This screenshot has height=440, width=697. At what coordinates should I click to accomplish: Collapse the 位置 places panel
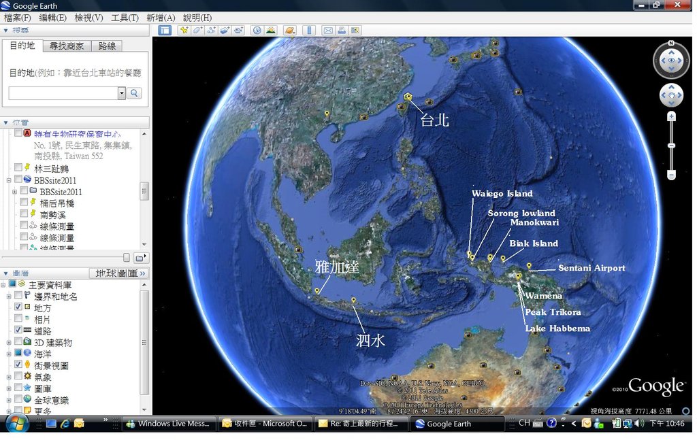[x=5, y=122]
